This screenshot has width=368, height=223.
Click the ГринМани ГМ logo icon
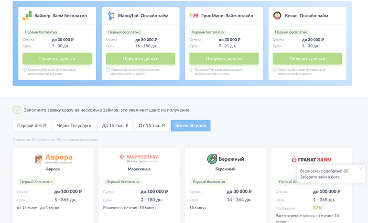[x=194, y=16]
